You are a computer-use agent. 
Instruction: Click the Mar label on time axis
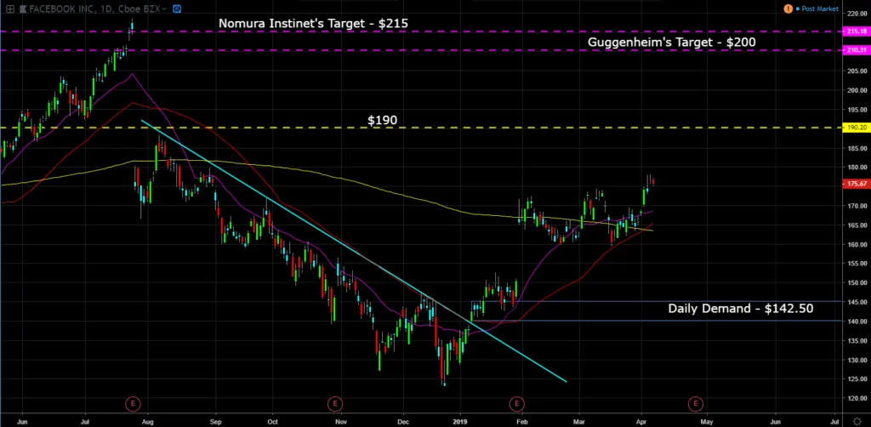[580, 421]
